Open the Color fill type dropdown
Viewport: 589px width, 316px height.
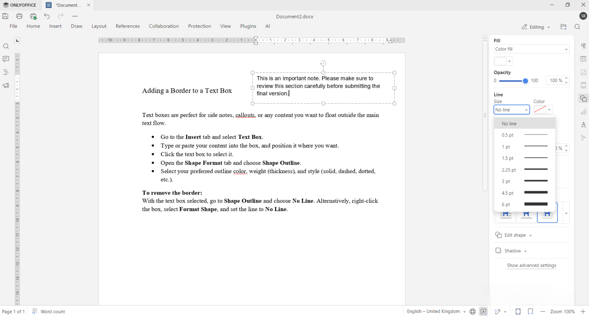(x=531, y=49)
